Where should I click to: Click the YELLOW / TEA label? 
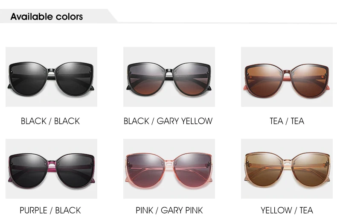(287, 211)
